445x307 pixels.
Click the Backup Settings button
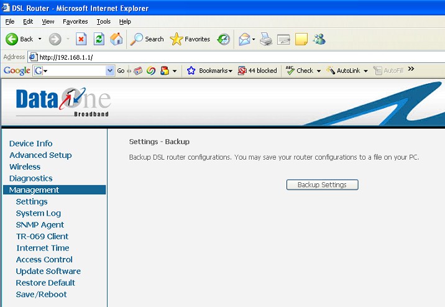click(x=322, y=185)
